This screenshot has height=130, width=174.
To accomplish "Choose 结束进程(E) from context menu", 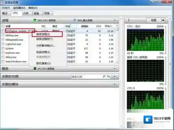I will pyautogui.click(x=43, y=34).
